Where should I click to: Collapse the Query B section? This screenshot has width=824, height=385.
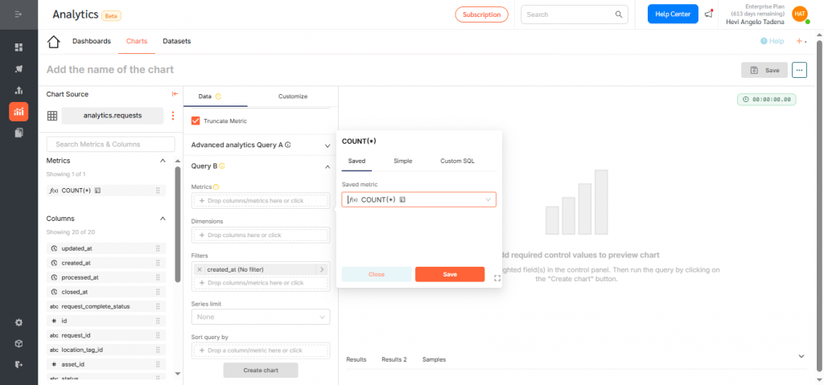pos(328,166)
